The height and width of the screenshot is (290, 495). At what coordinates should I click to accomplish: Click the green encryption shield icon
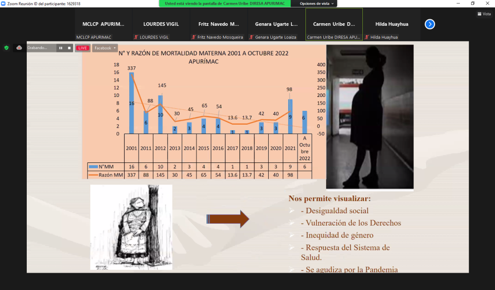[6, 48]
